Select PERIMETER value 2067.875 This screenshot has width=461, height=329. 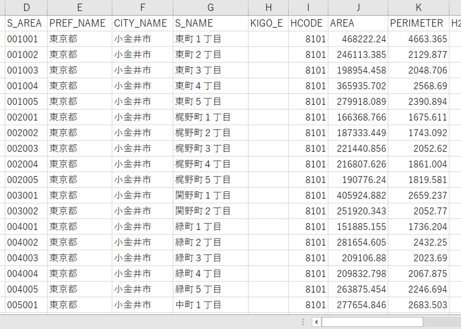(x=419, y=274)
